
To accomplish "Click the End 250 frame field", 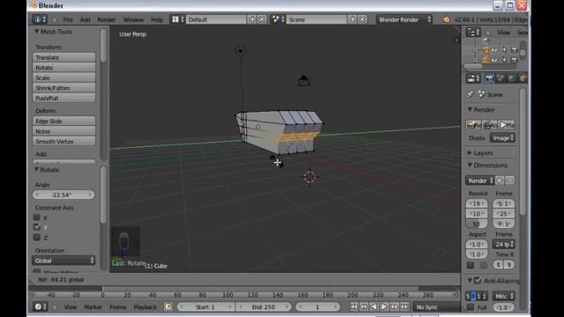I will coord(263,307).
